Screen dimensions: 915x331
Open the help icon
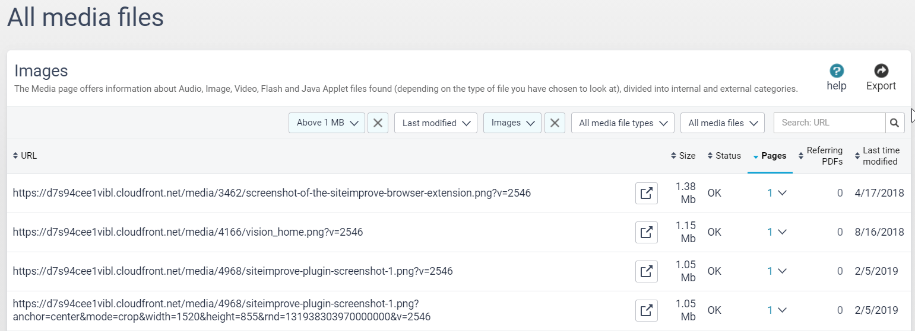pyautogui.click(x=837, y=72)
